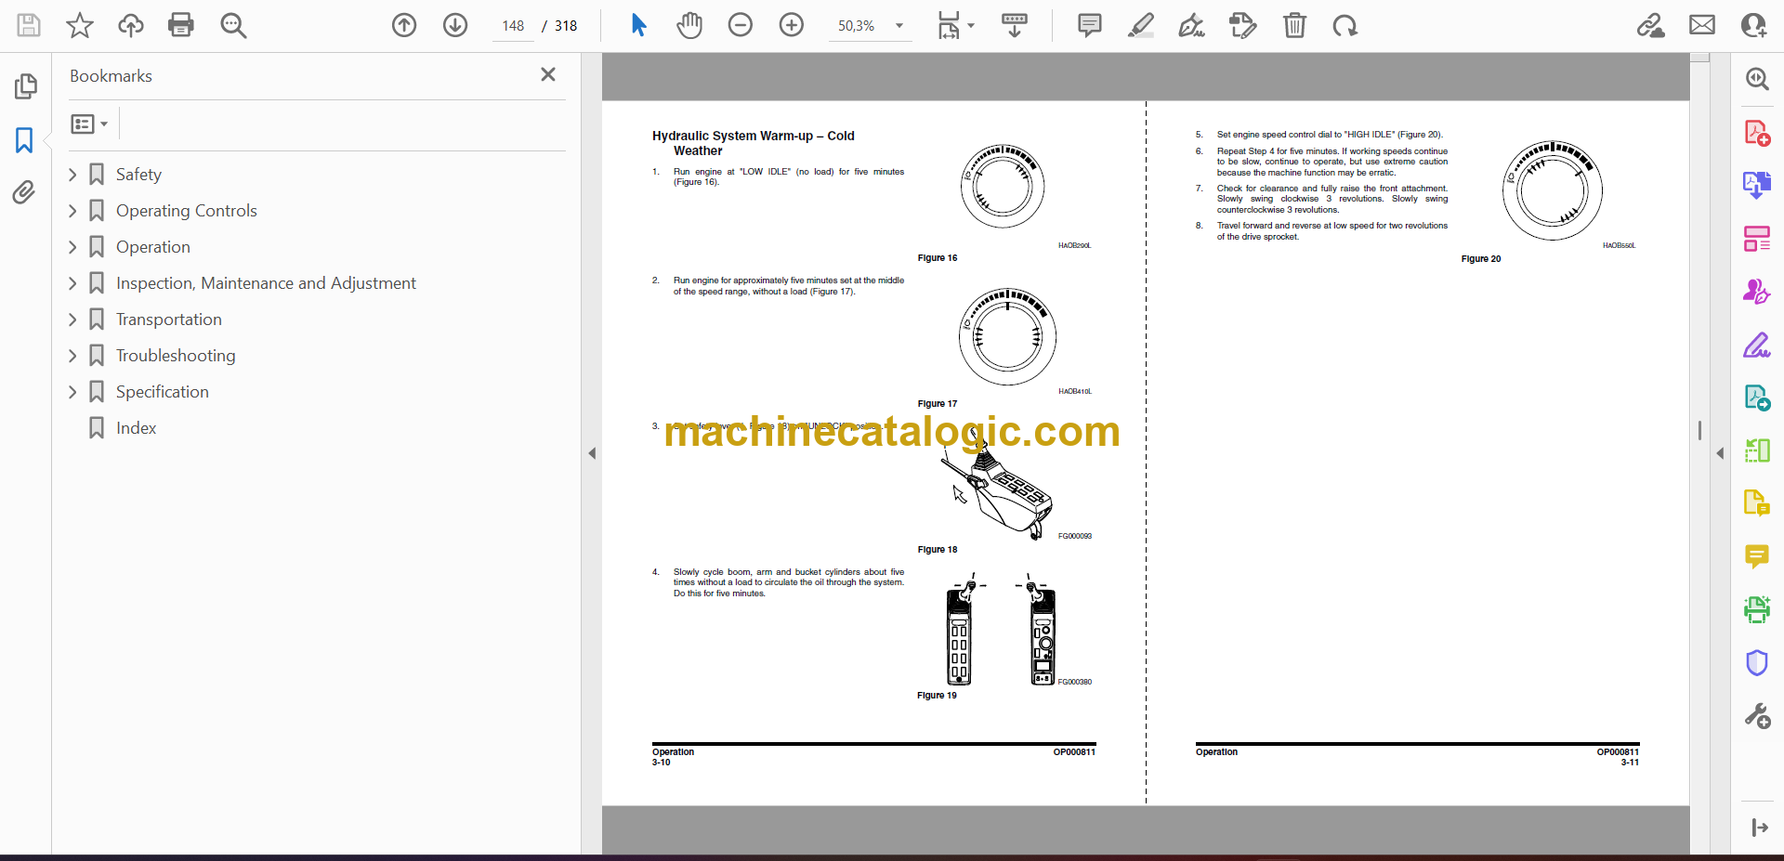
Task: Zoom in with the plus button
Action: 792,25
